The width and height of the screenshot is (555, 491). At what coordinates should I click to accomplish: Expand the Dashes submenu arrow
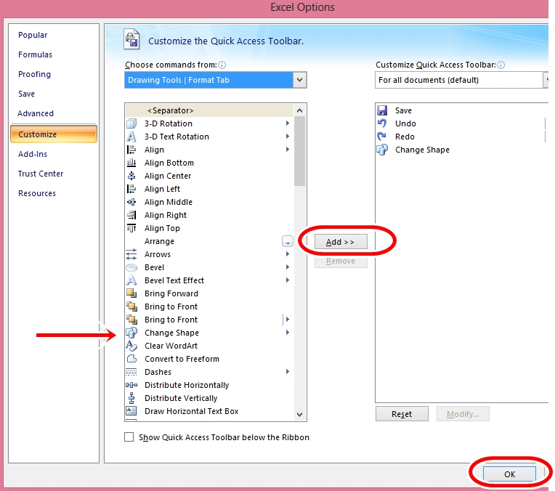[288, 372]
